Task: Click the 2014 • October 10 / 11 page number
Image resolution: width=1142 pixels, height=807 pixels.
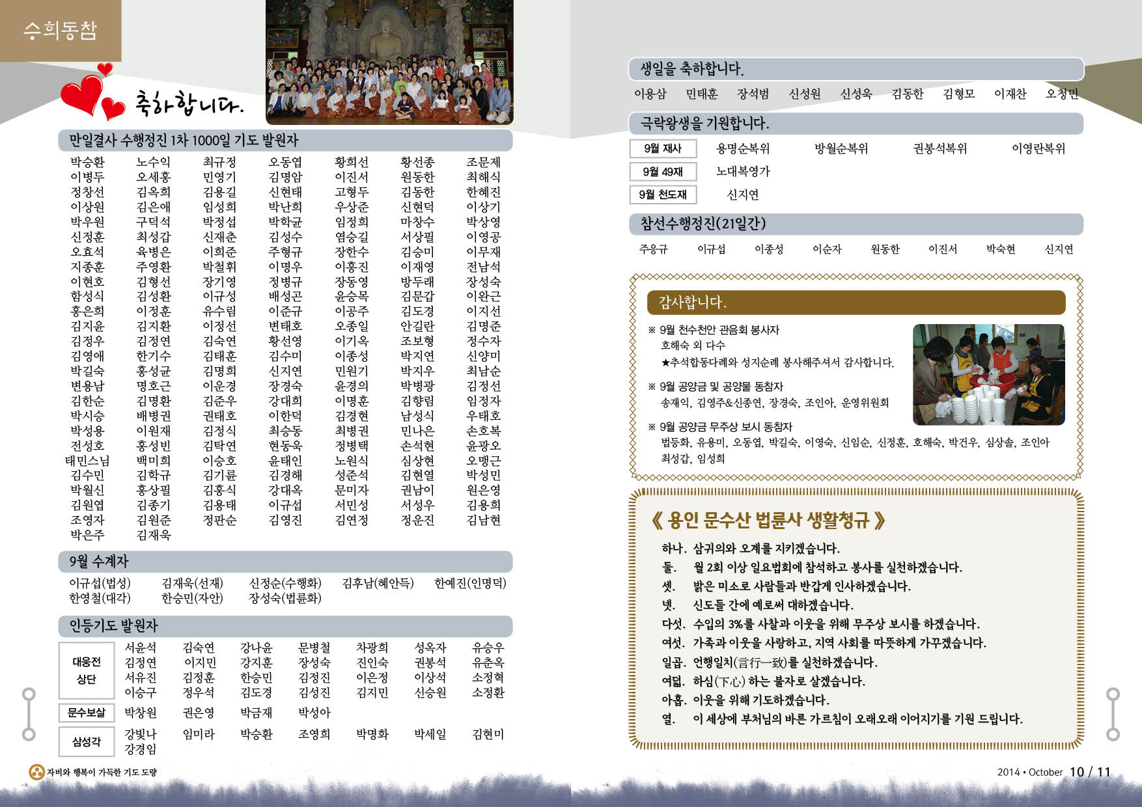Action: pyautogui.click(x=1053, y=773)
